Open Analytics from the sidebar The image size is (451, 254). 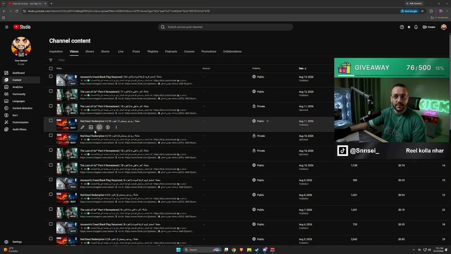point(21,87)
